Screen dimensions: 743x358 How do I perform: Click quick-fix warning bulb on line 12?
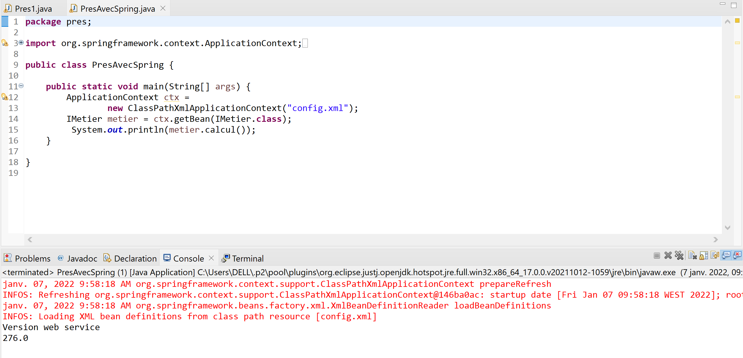click(x=5, y=97)
